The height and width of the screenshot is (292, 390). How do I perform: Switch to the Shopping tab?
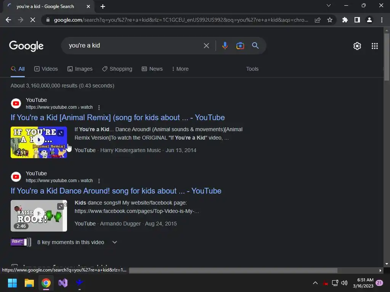[117, 69]
